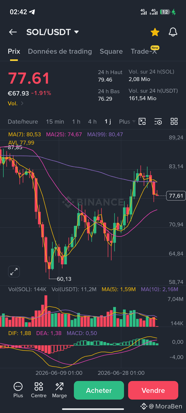Tap the volume MA(10): 2,16M label
Image resolution: width=186 pixels, height=413 pixels.
coord(159,289)
